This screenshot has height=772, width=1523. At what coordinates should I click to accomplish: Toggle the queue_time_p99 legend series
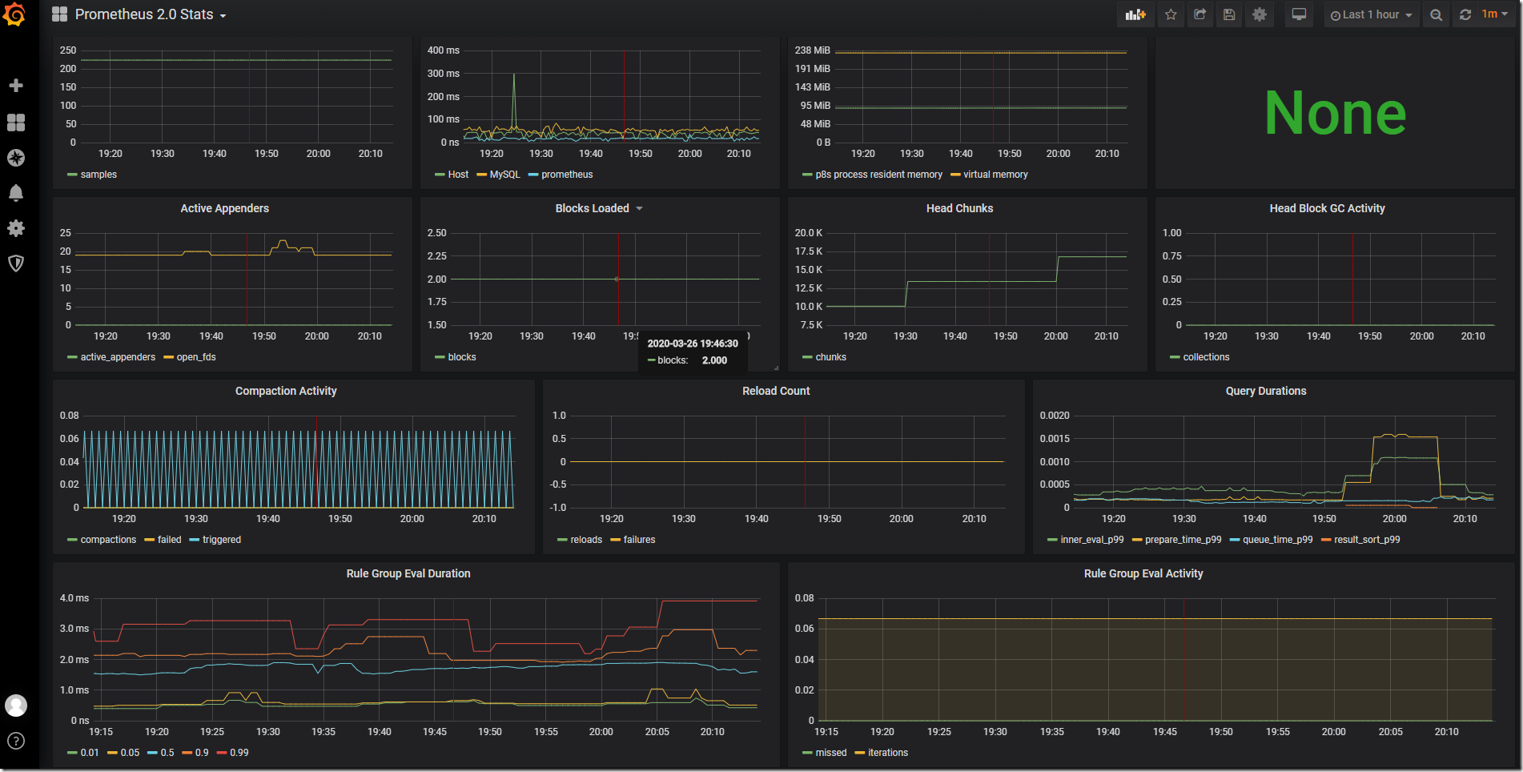tap(1277, 540)
